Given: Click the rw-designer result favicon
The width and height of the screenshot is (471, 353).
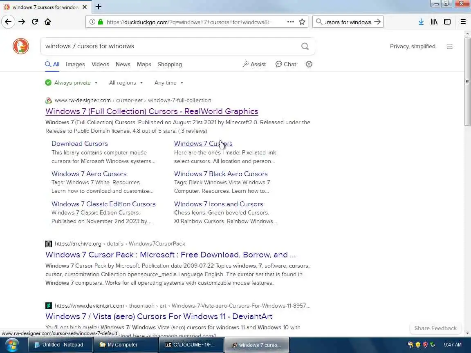Looking at the screenshot, I should pyautogui.click(x=48, y=100).
